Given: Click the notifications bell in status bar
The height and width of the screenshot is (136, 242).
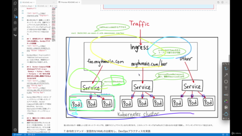Looking at the screenshot, I should pos(227,134).
